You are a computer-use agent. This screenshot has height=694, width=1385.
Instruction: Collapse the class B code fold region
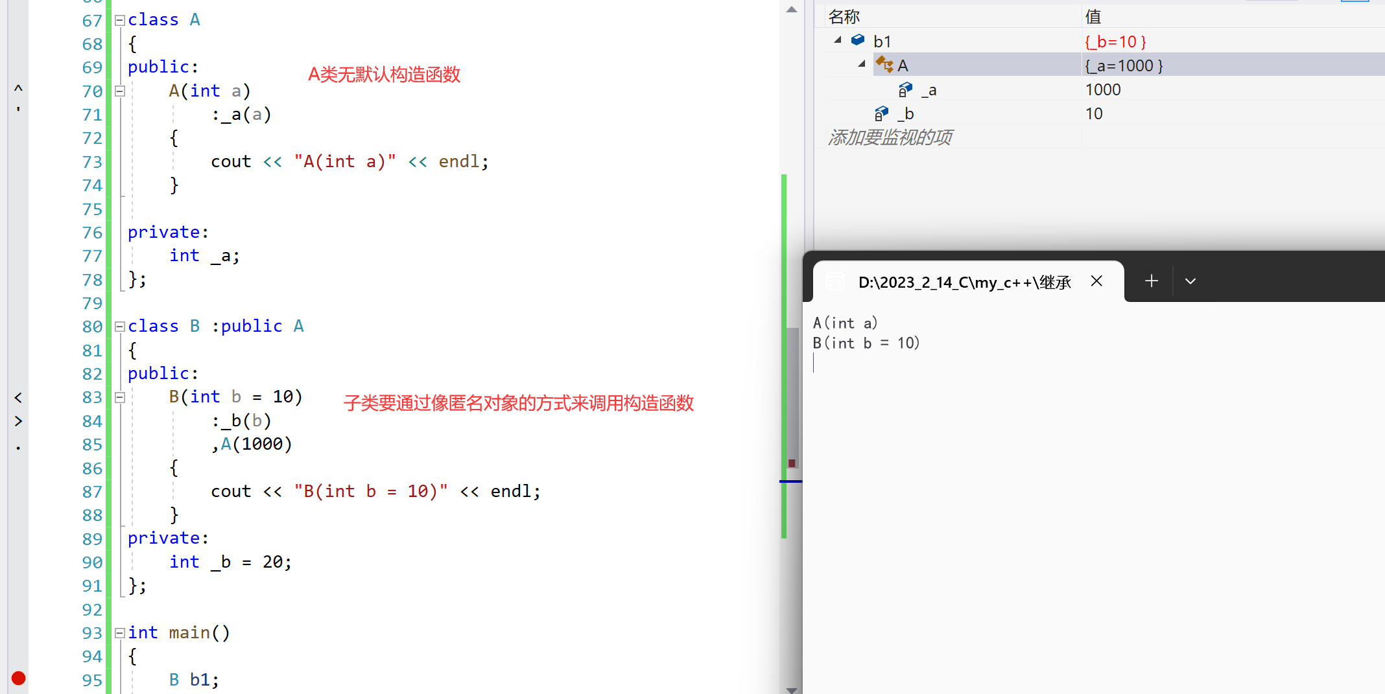tap(119, 327)
